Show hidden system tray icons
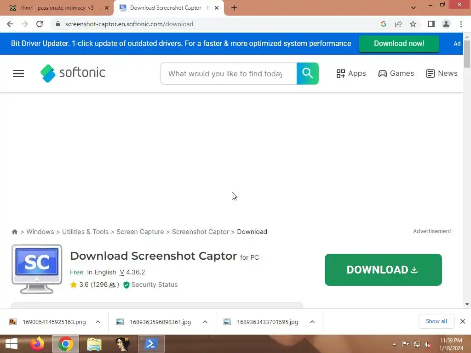This screenshot has height=353, width=471. [394, 344]
